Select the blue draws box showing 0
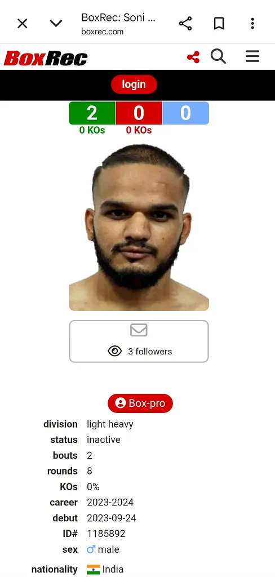This screenshot has width=275, height=577. click(x=185, y=113)
